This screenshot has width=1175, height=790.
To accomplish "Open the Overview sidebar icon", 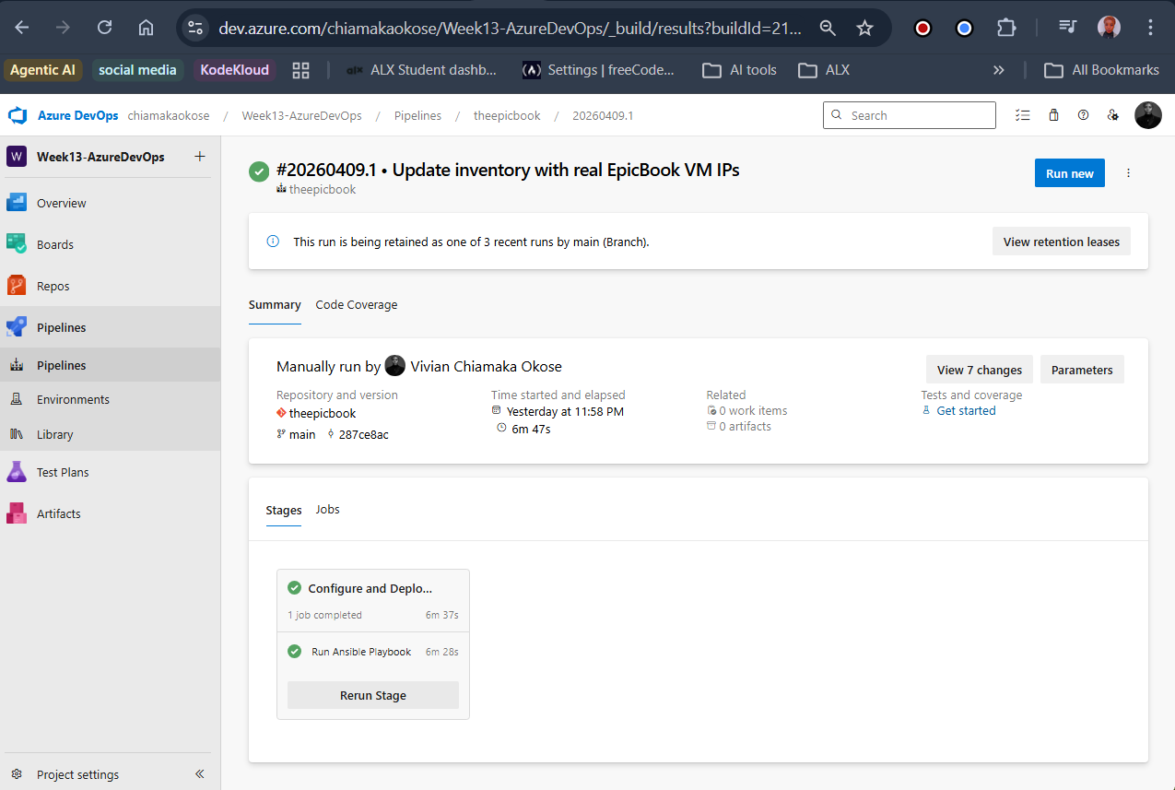I will click(x=17, y=203).
